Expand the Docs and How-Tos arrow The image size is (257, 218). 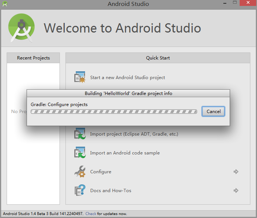coord(236,191)
